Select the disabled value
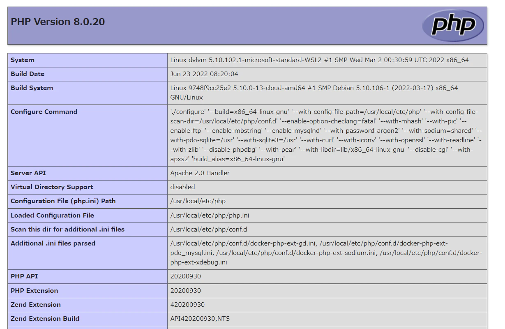The height and width of the screenshot is (329, 505). pyautogui.click(x=183, y=187)
